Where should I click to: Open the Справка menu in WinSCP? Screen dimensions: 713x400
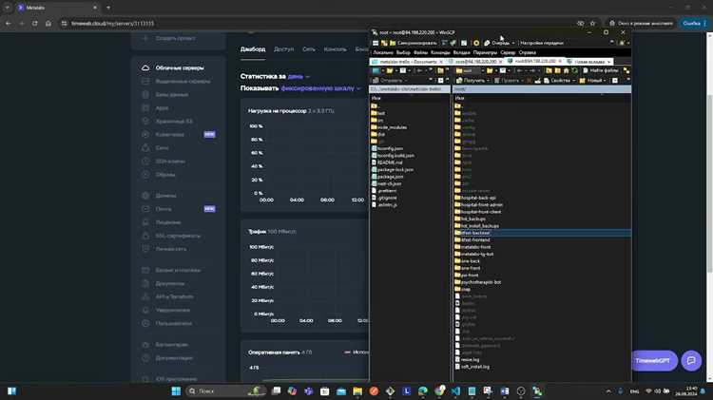click(527, 52)
